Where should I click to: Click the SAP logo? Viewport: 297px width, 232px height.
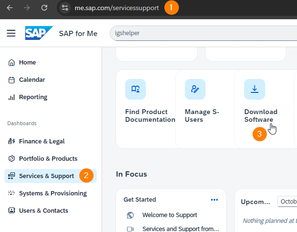click(39, 33)
